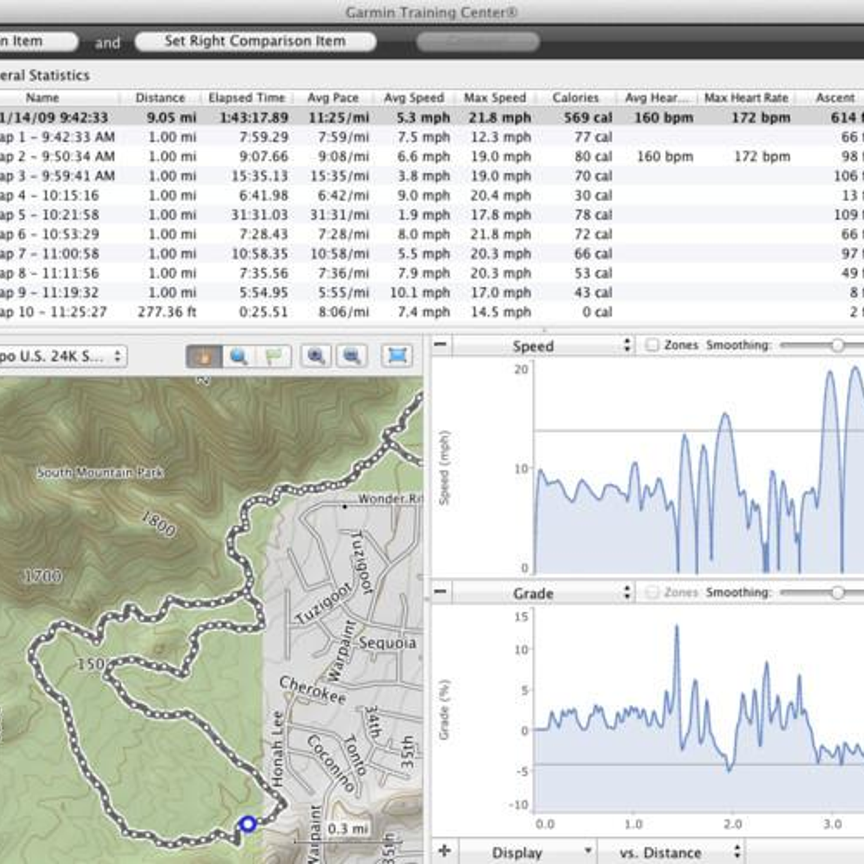Adjust the Speed graph Smoothing slider
The image size is (864, 864).
pyautogui.click(x=837, y=345)
